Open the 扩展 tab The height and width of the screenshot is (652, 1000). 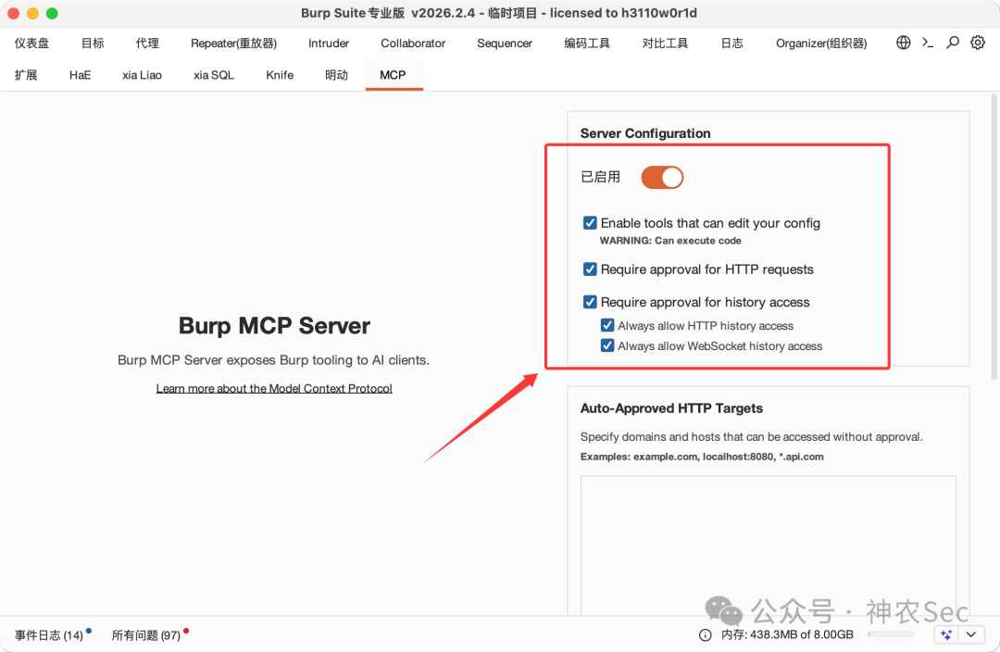26,75
